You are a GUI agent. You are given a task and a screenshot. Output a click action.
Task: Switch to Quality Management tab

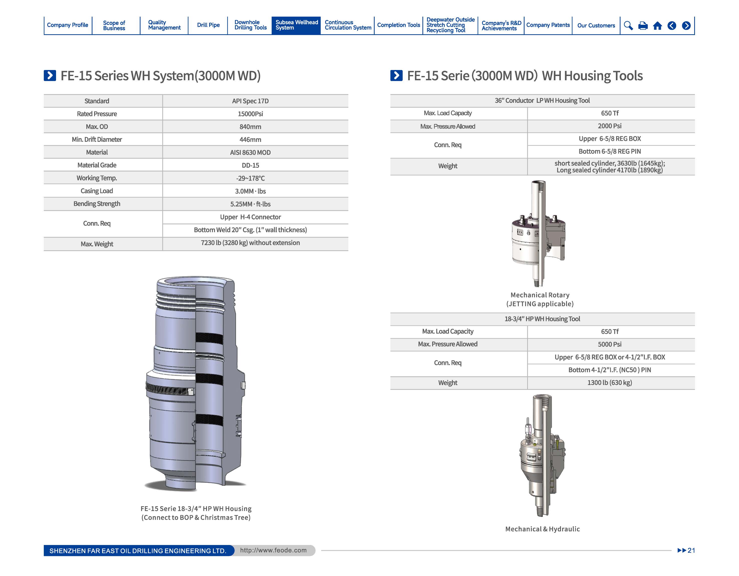click(x=164, y=25)
